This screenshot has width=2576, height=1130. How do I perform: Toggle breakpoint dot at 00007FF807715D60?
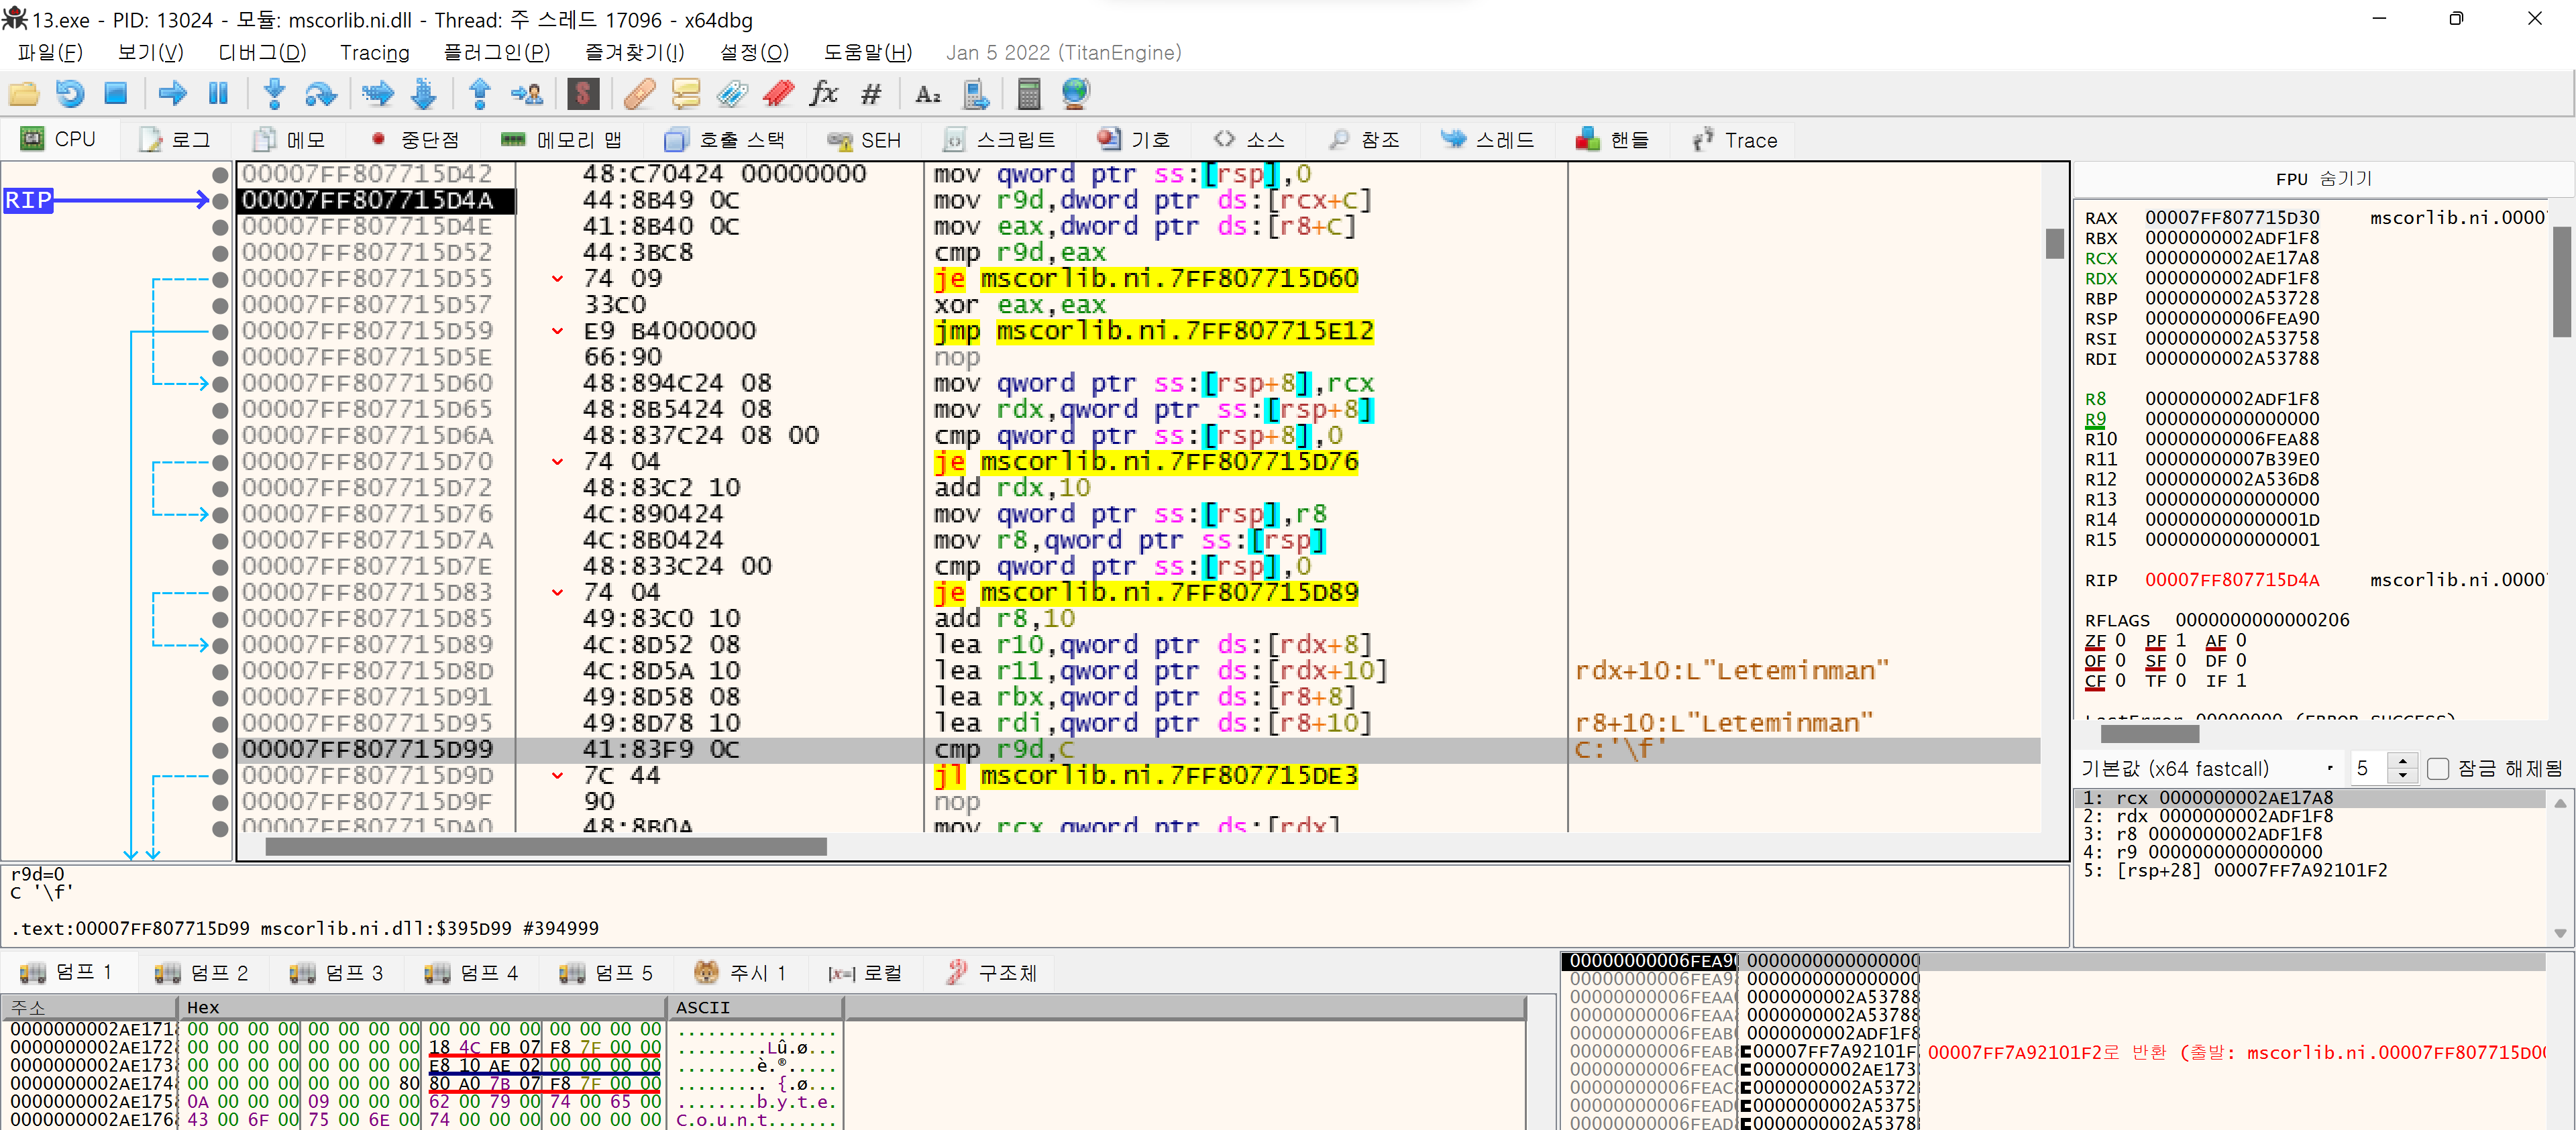(220, 384)
